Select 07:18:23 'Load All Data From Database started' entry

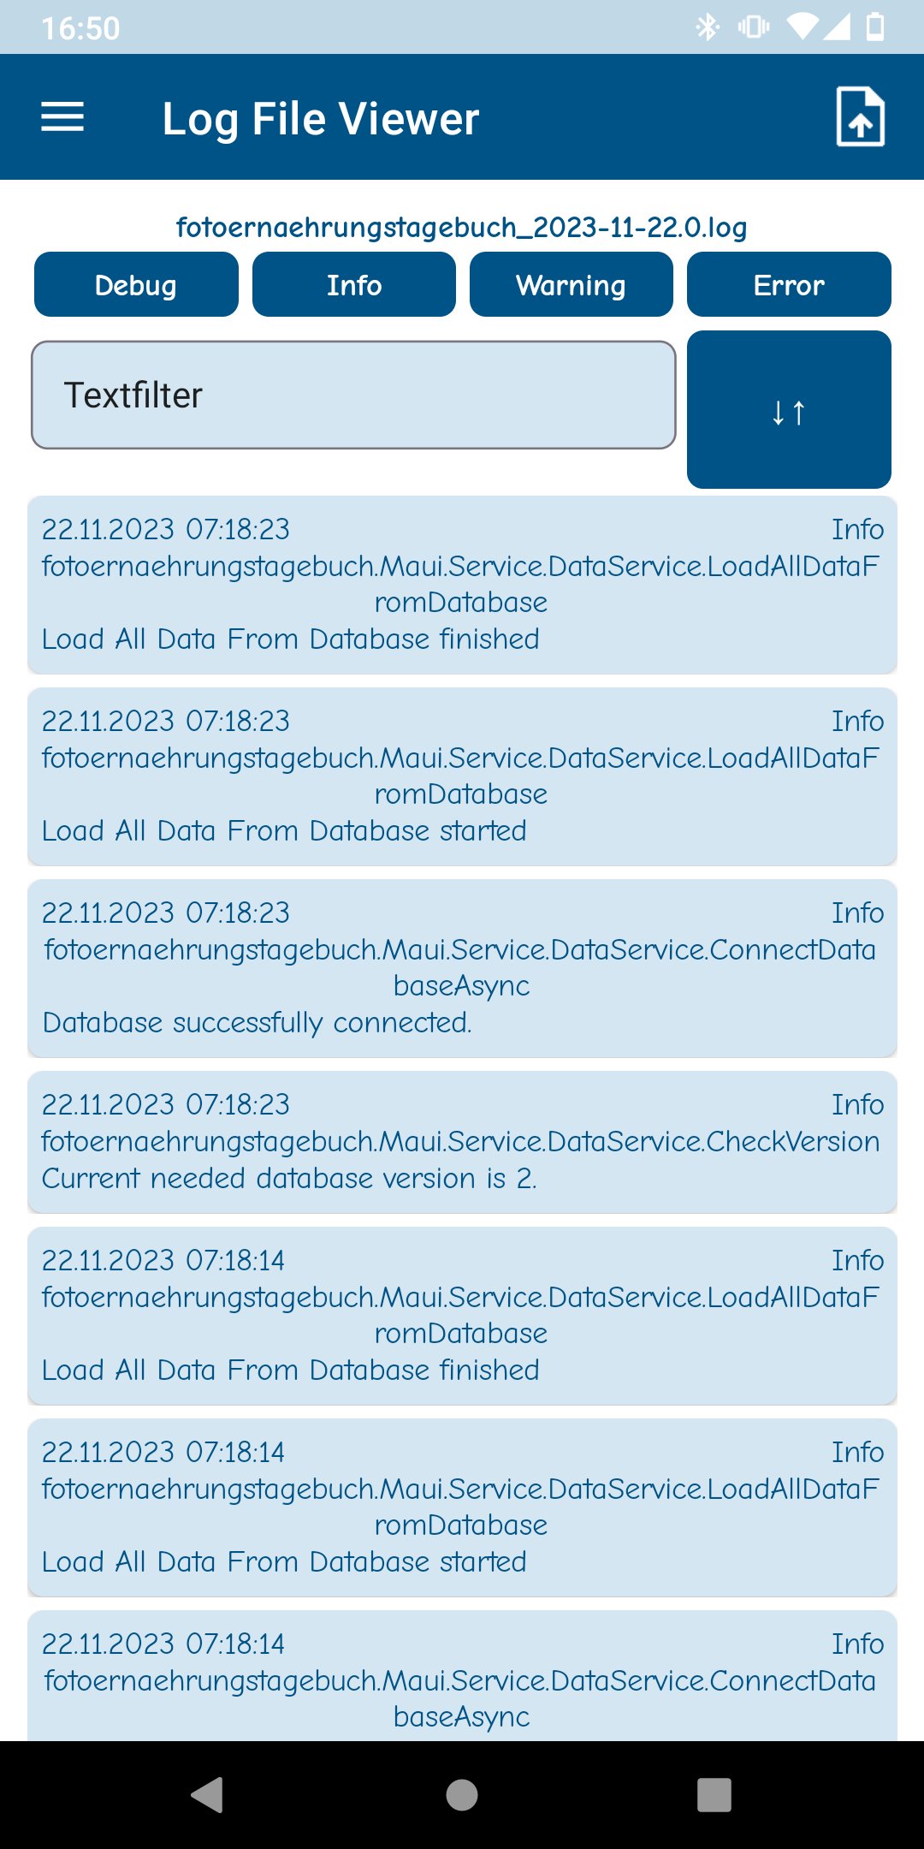462,776
